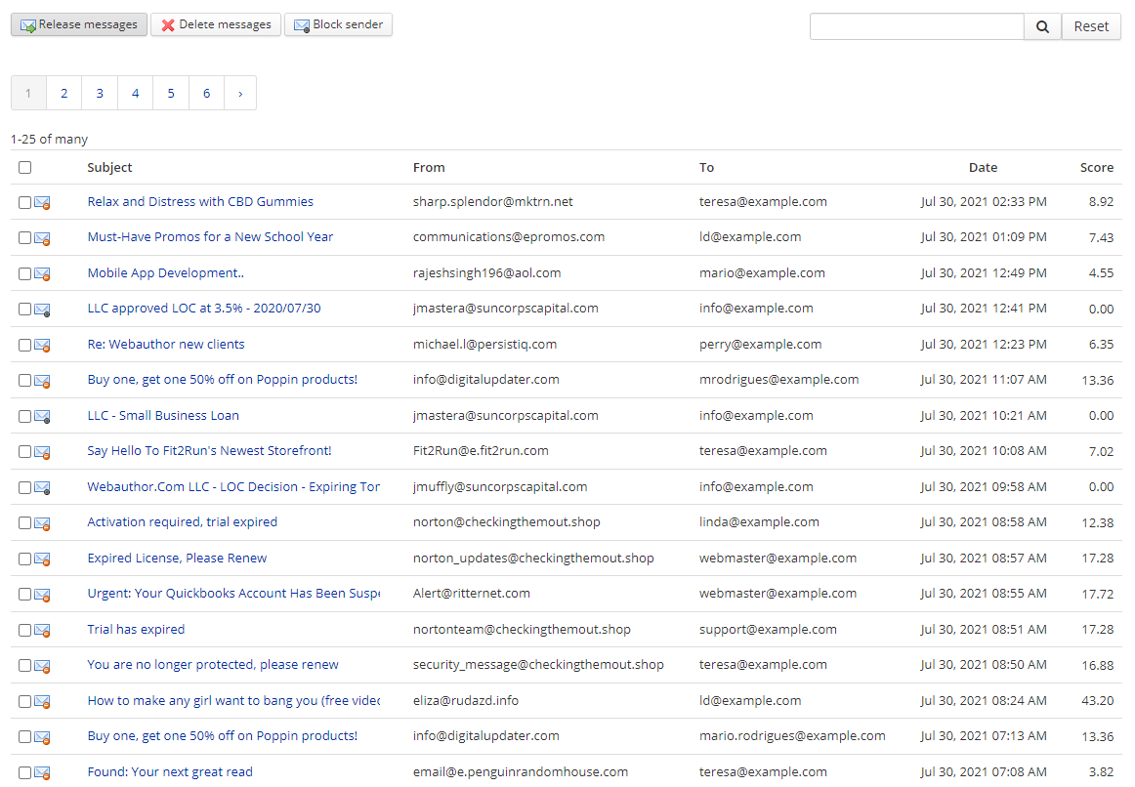This screenshot has height=787, width=1135.
Task: Click the search magnifier icon
Action: [x=1041, y=26]
